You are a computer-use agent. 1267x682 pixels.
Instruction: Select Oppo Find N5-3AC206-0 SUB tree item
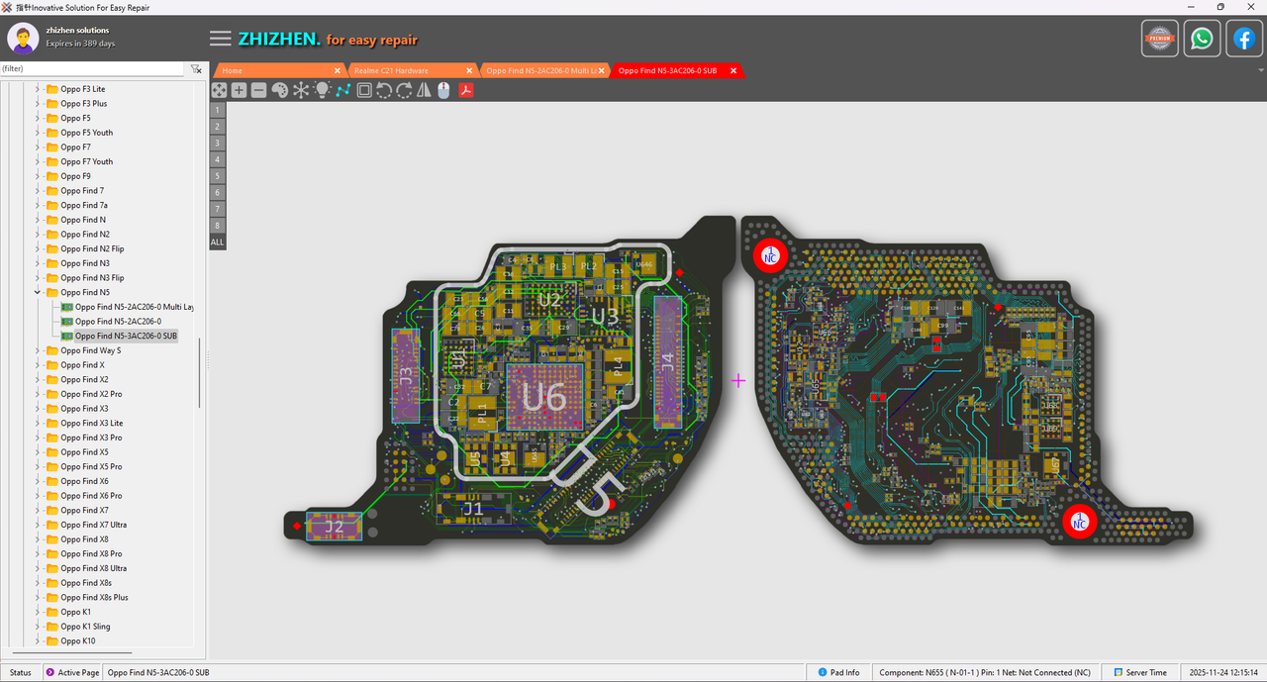pos(119,336)
